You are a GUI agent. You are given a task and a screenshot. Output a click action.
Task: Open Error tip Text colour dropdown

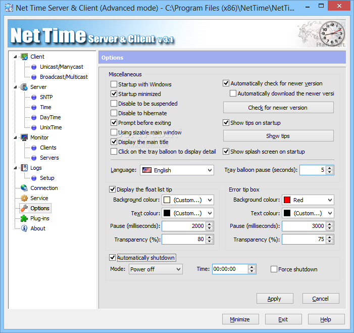(x=308, y=213)
